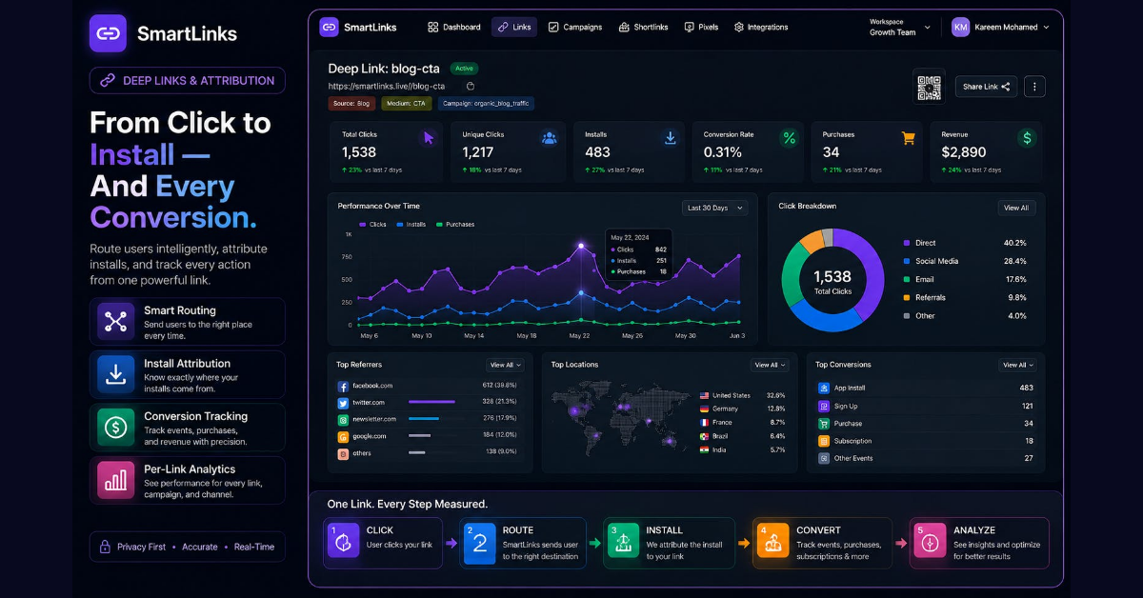Click the Install Attribution download icon
The height and width of the screenshot is (598, 1143).
[115, 374]
